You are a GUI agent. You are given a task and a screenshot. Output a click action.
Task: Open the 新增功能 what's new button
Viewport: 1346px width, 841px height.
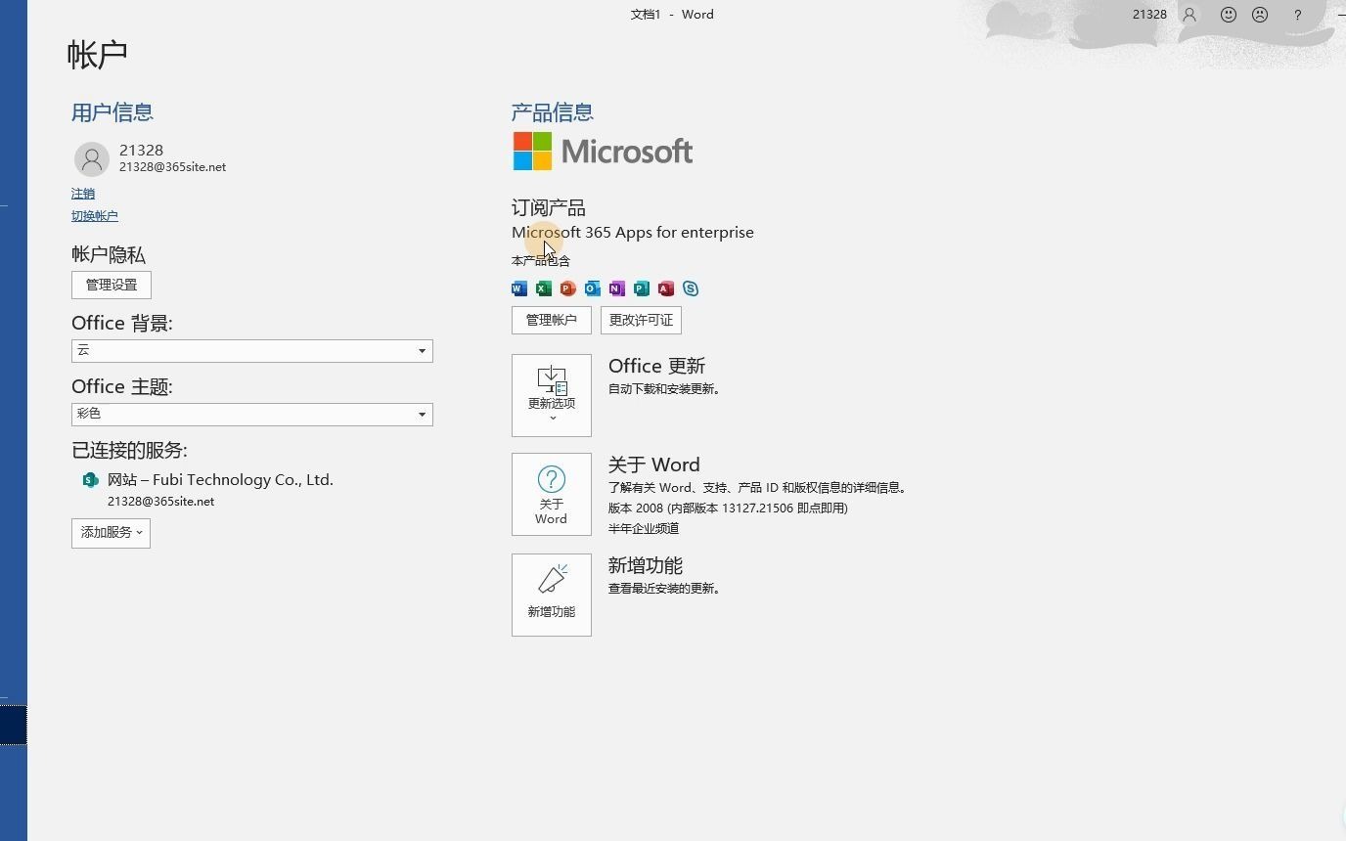[552, 595]
